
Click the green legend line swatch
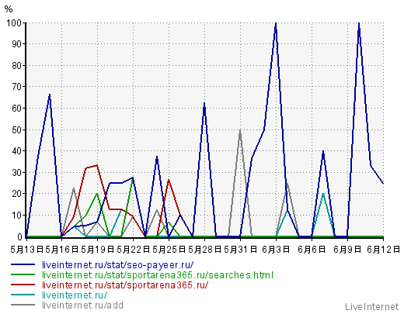23,274
